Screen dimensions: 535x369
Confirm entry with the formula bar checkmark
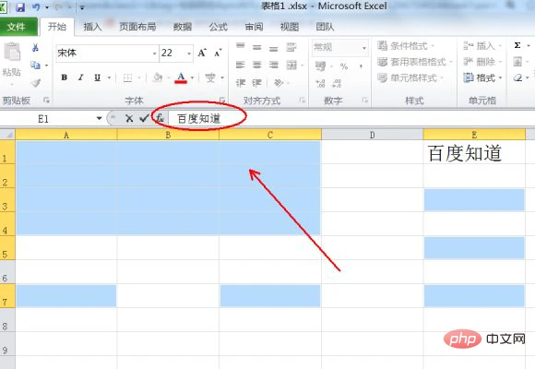point(144,118)
